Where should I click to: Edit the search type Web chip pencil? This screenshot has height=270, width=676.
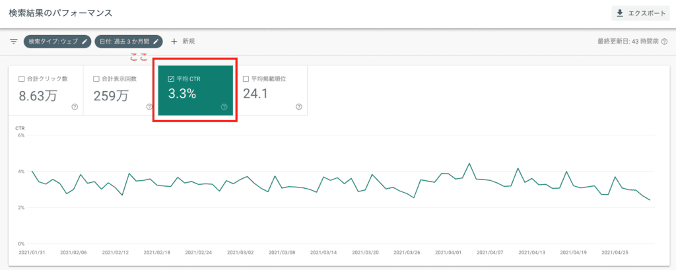85,42
